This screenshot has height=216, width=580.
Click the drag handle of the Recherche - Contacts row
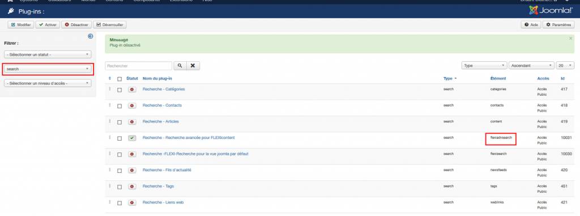(109, 105)
